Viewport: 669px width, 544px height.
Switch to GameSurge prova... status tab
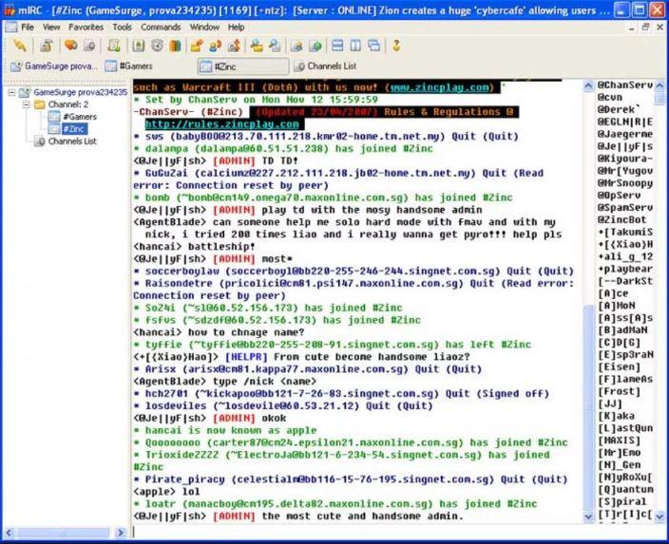tap(54, 66)
